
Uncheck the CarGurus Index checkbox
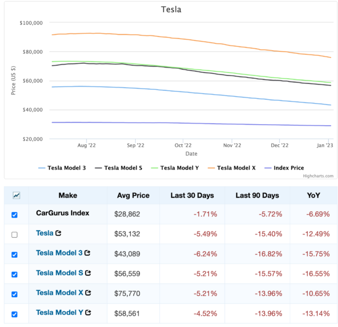coord(14,215)
